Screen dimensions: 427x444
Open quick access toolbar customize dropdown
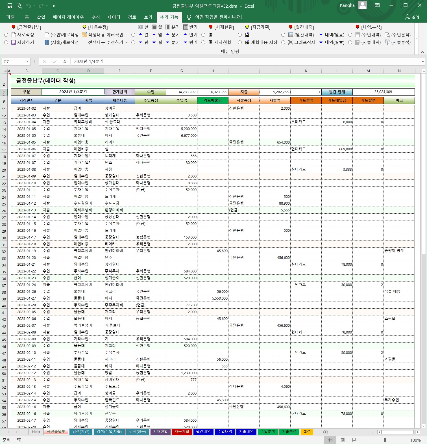tap(54, 6)
